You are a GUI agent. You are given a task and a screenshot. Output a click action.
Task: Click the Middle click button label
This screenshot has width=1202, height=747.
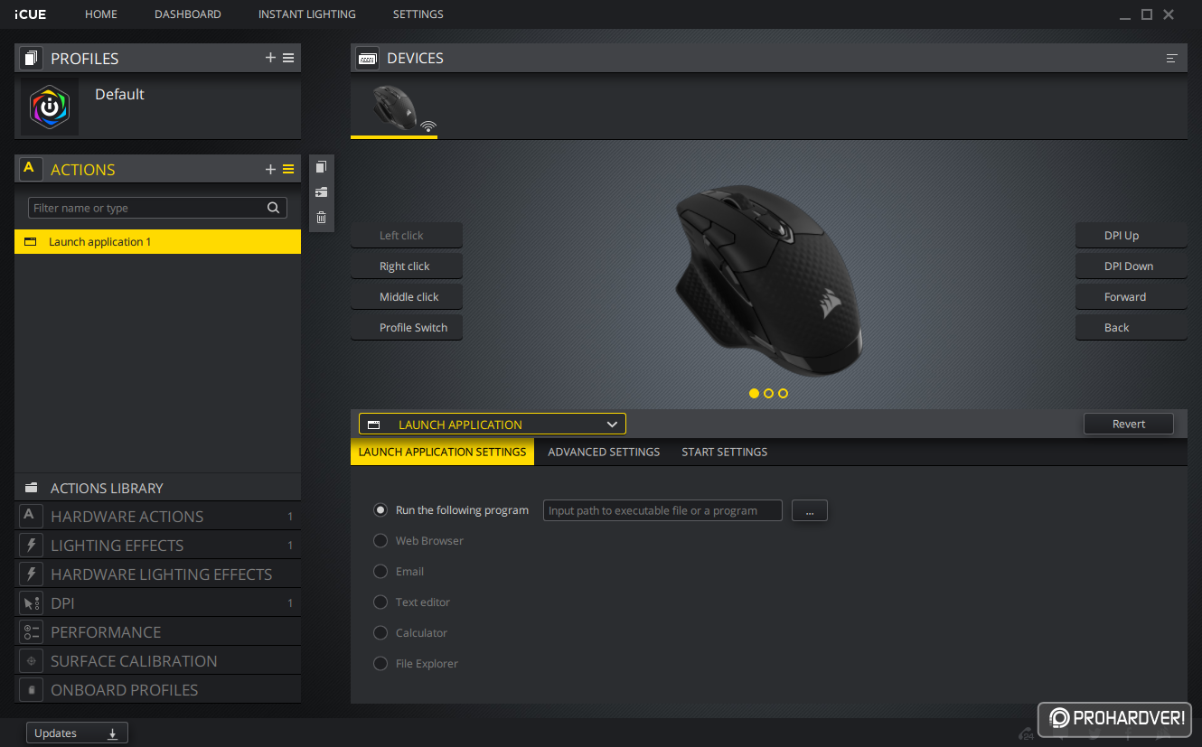point(407,297)
